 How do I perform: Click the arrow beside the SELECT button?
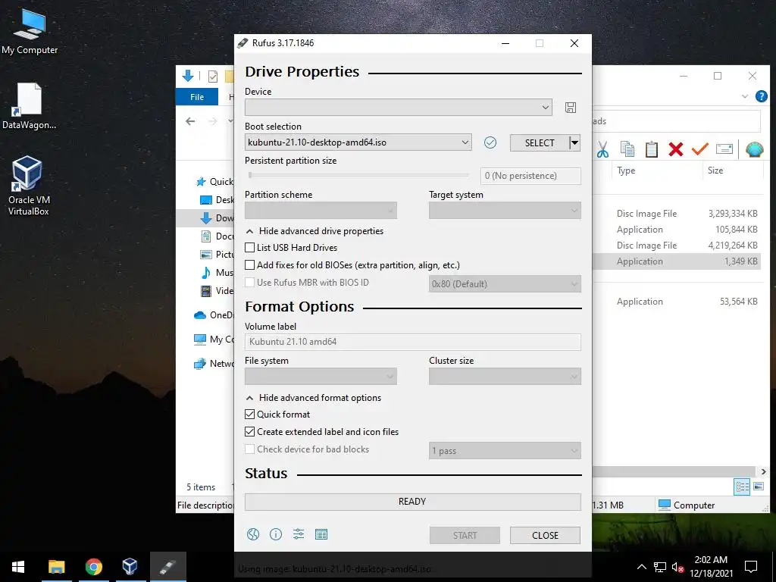point(574,143)
